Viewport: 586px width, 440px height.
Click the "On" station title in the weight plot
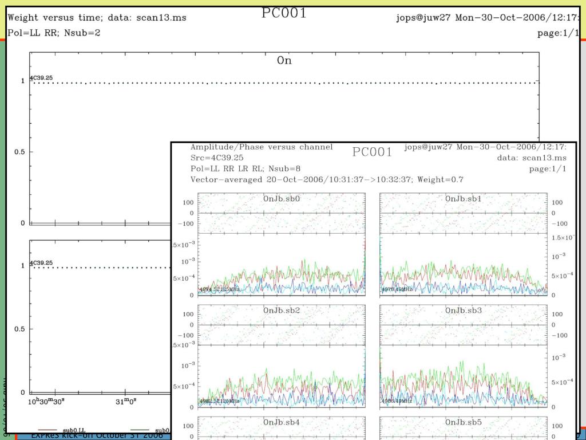284,61
